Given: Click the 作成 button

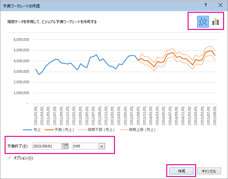Looking at the screenshot, I should coord(181,171).
